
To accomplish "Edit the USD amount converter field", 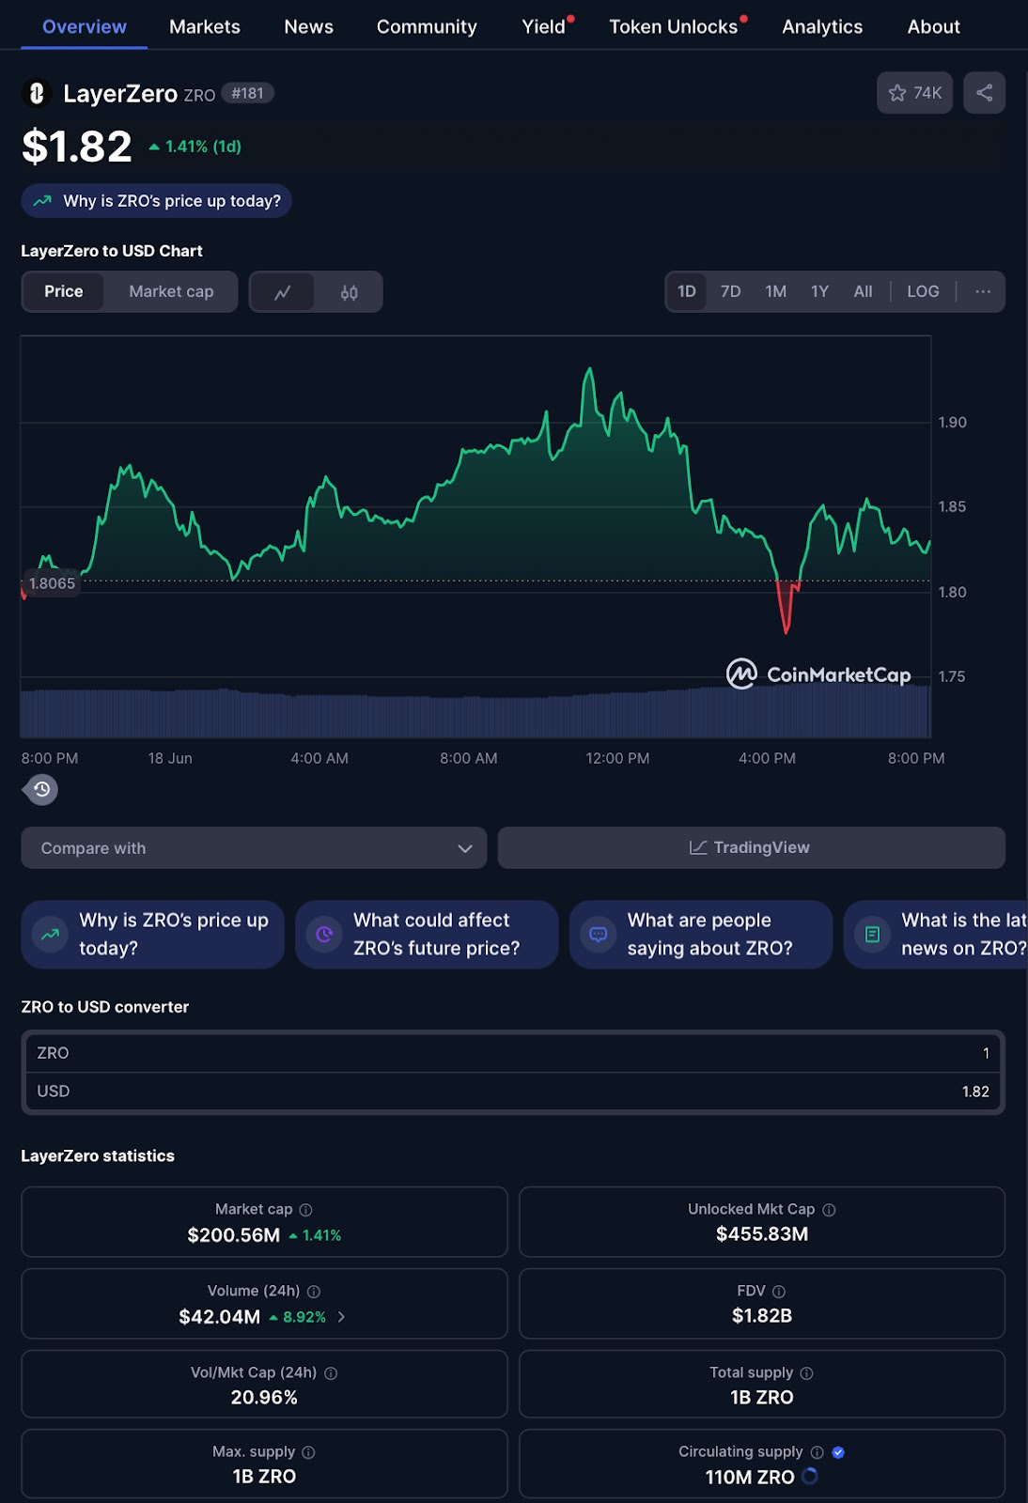I will [x=513, y=1092].
